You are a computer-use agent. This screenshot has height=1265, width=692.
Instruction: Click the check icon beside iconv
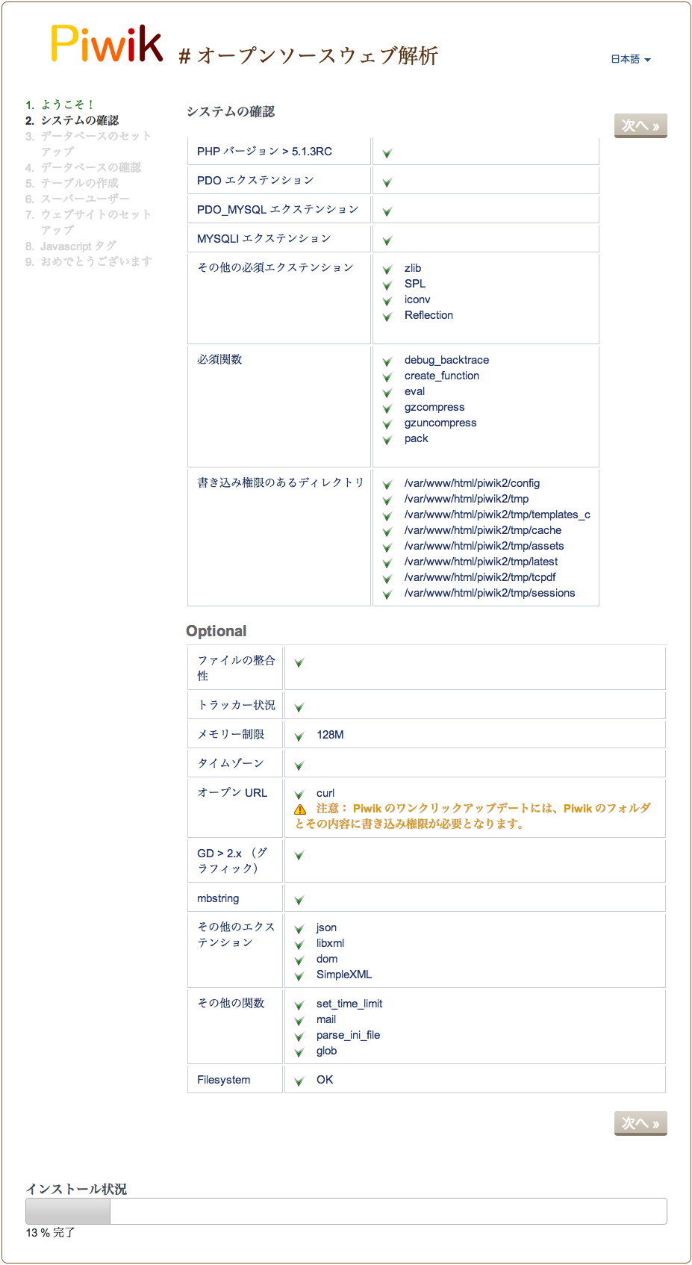(387, 301)
